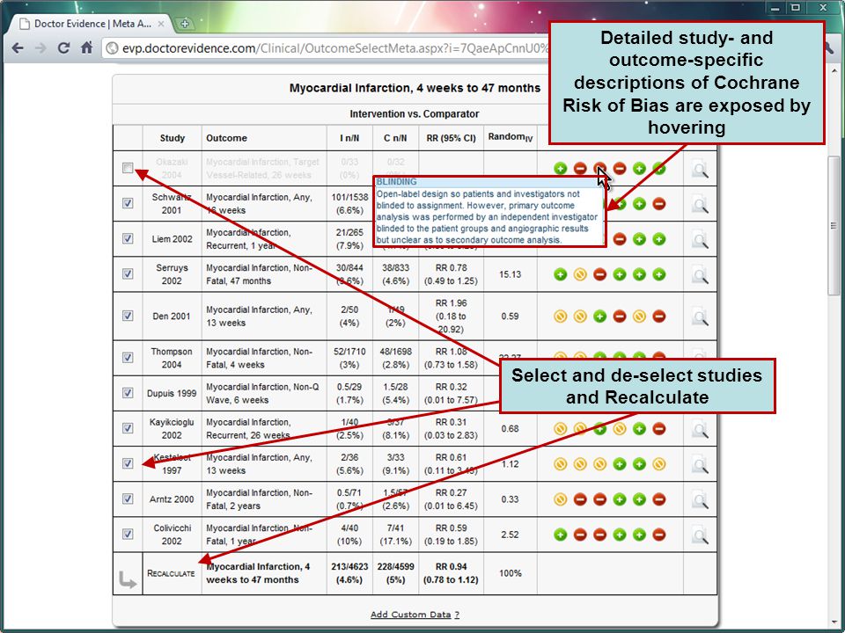
Task: Select the Doctor Evidence | Meta A... browser tab
Action: pyautogui.click(x=92, y=25)
